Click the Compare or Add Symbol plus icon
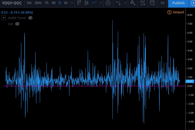Screen dimensions: 195x130 point(108,3)
